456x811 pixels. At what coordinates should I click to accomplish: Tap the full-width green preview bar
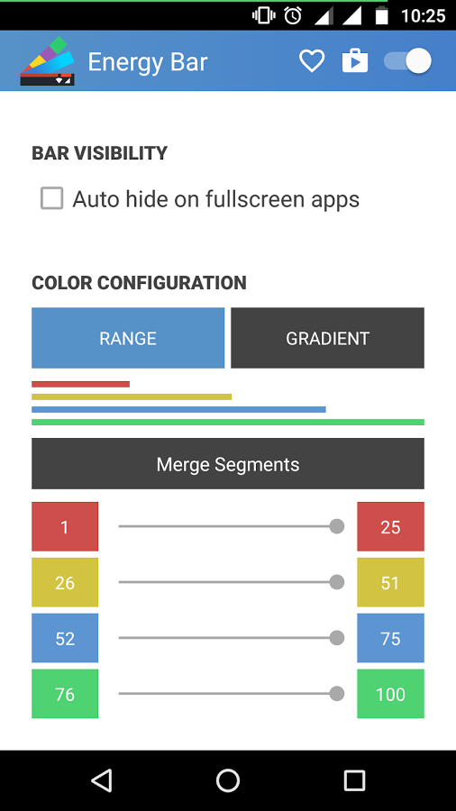click(x=228, y=422)
